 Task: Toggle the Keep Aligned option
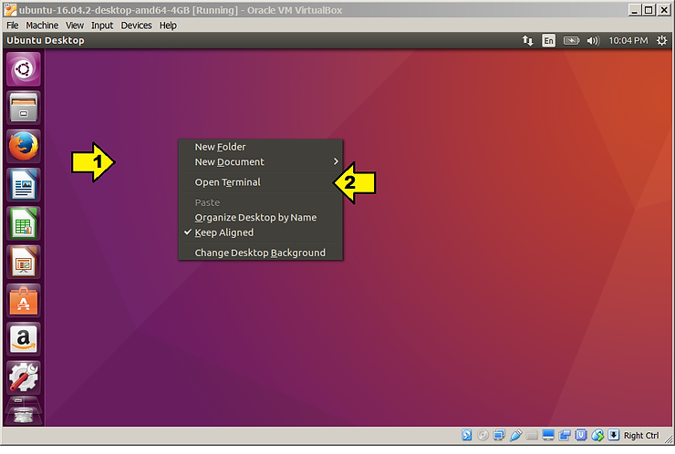261,232
